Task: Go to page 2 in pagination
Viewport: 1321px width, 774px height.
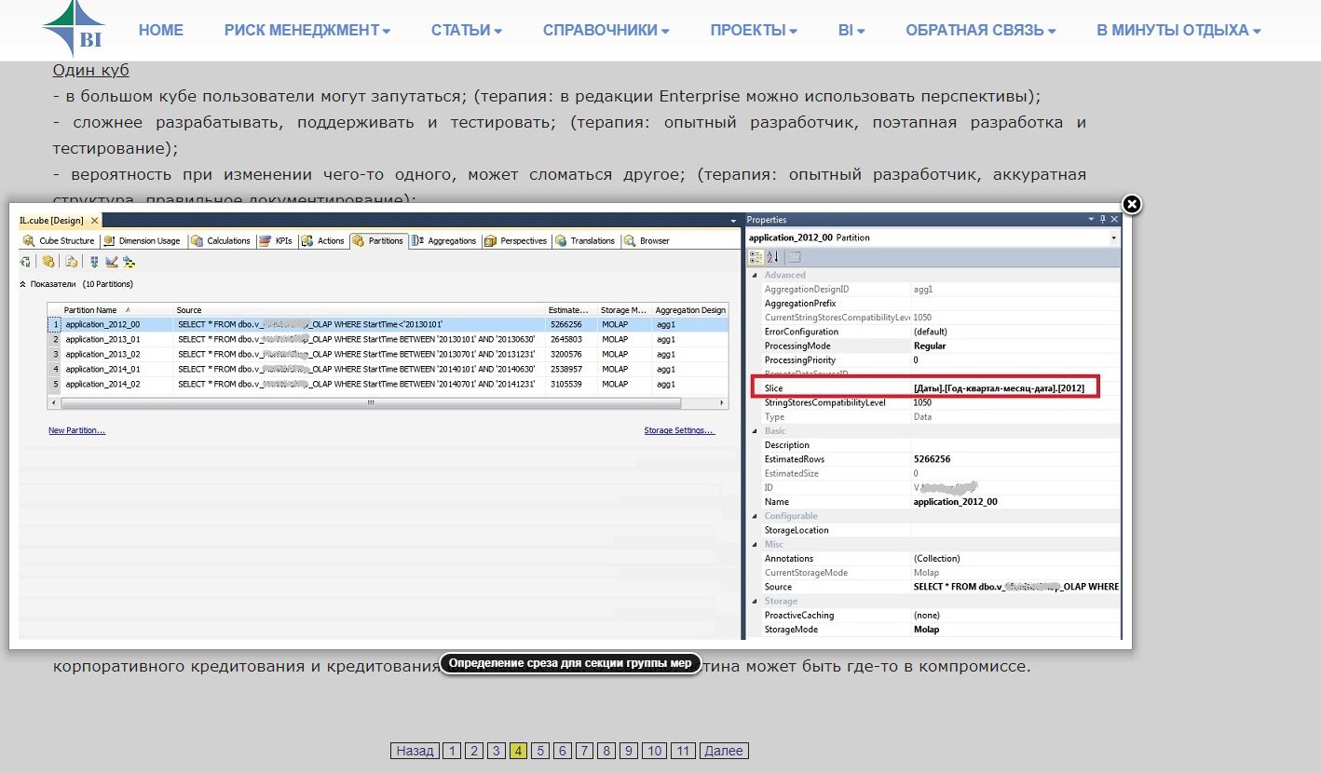Action: (474, 751)
